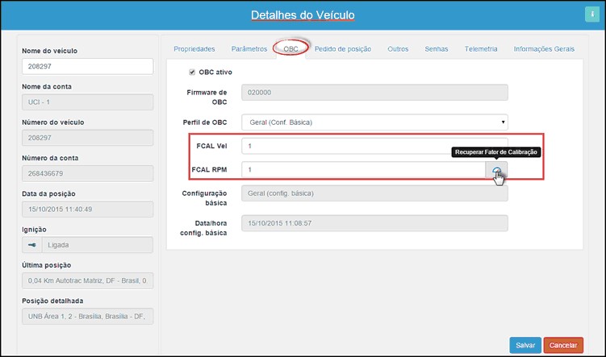606x357 pixels.
Task: Click the Posição detalhada field
Action: [87, 316]
